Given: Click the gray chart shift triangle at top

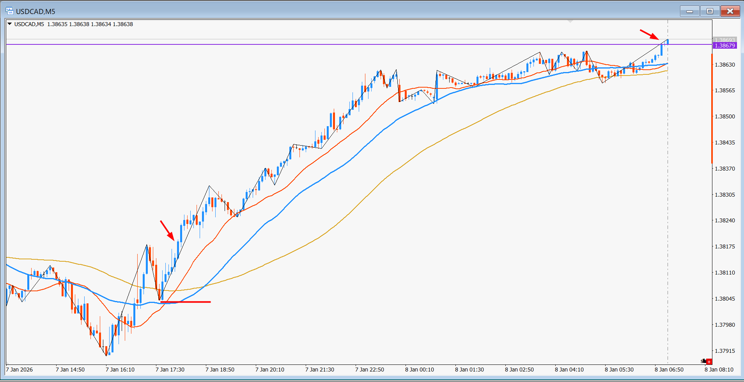Looking at the screenshot, I should 570,21.
